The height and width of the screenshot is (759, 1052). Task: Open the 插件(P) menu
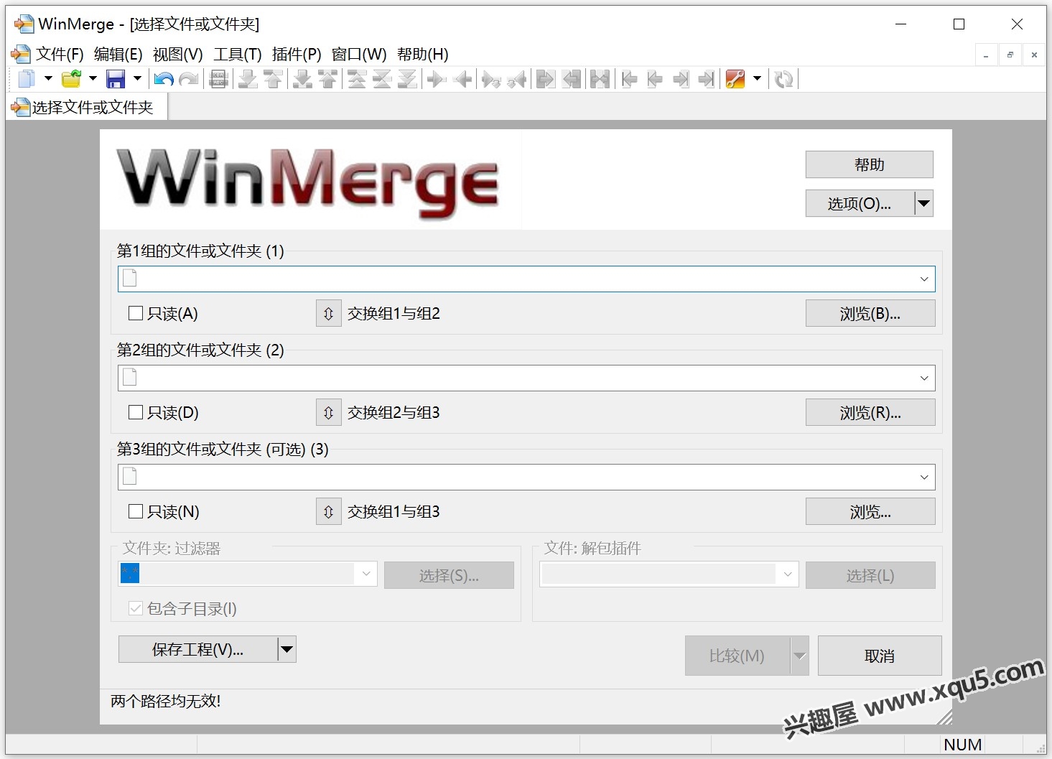(x=297, y=55)
